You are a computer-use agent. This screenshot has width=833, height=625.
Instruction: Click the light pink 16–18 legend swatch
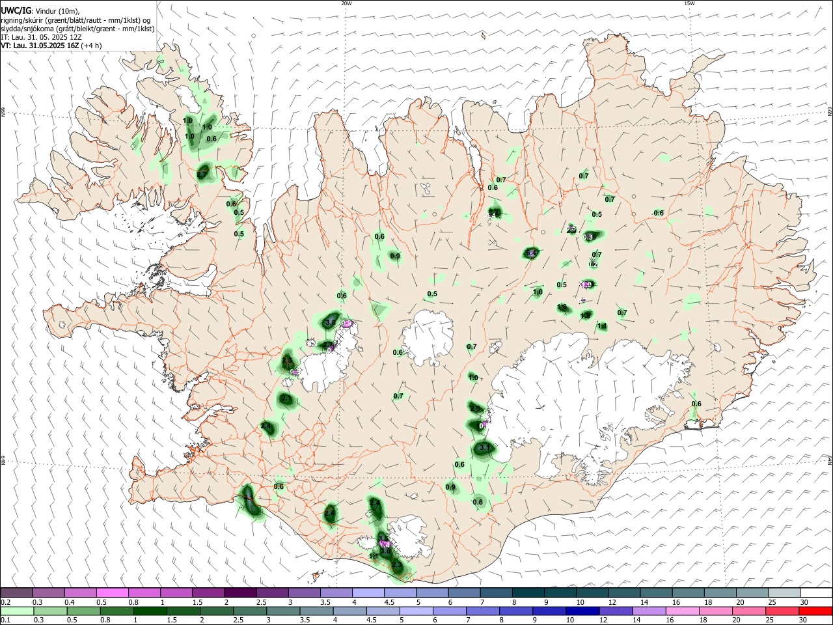(683, 611)
